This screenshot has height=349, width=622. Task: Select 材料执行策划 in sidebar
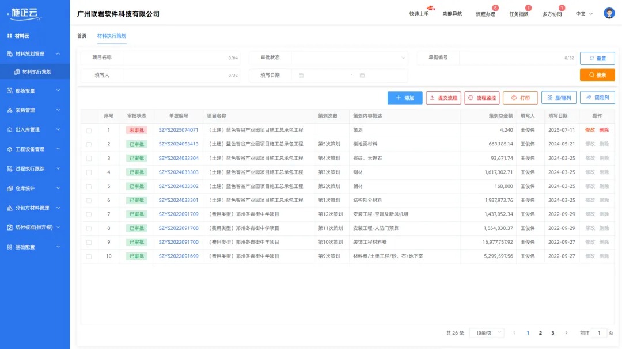(35, 72)
